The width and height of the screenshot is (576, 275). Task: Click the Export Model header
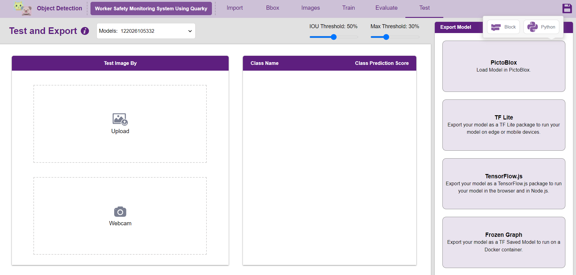point(456,27)
